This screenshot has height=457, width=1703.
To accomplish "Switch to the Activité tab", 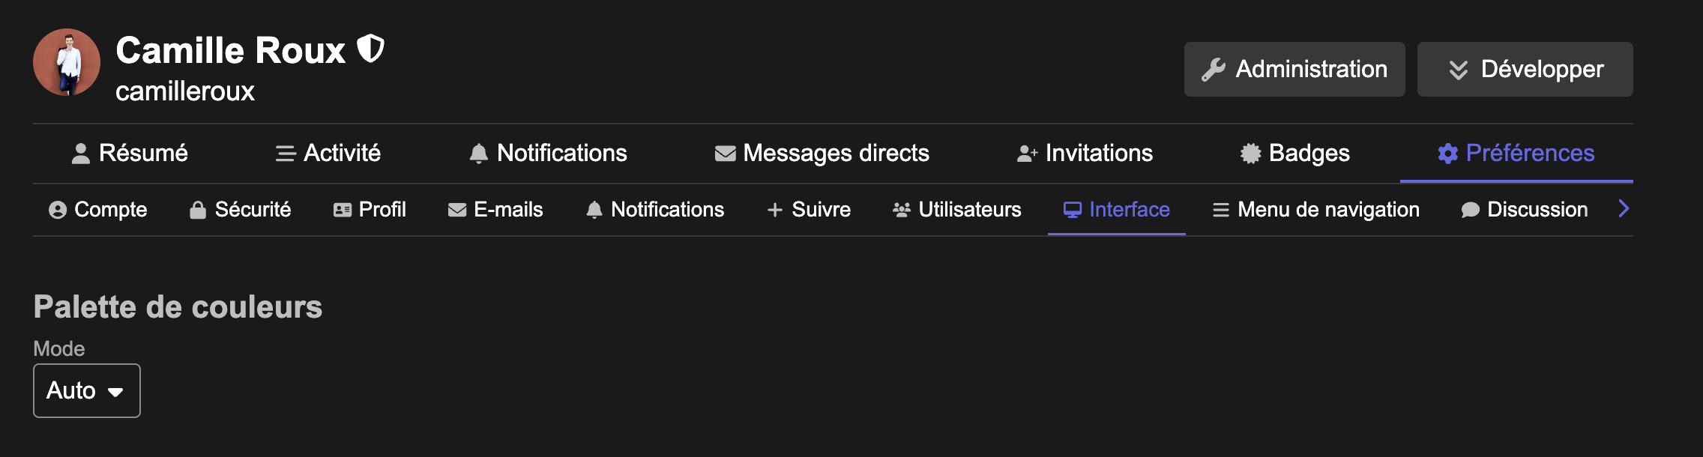I will tap(328, 154).
